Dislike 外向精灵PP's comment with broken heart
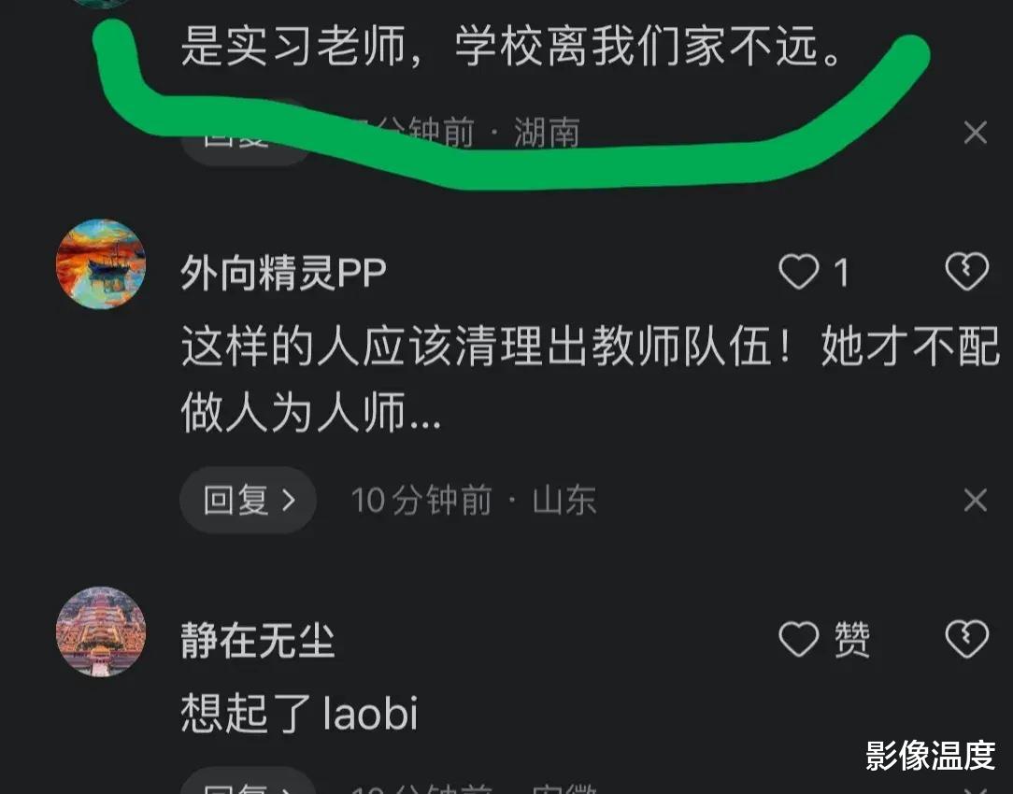This screenshot has height=794, width=1013. (x=966, y=272)
